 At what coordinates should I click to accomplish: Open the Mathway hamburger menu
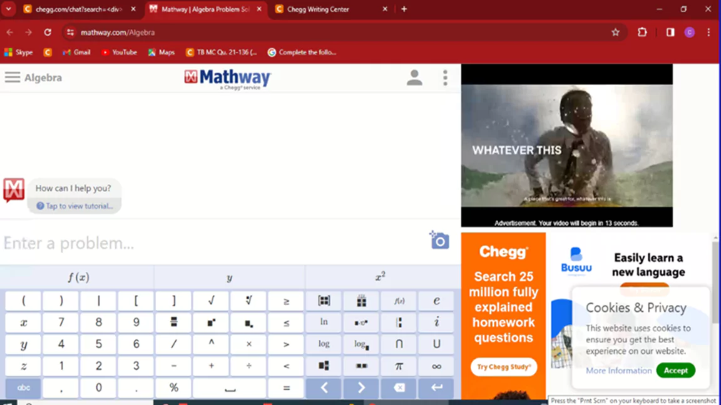(x=12, y=77)
